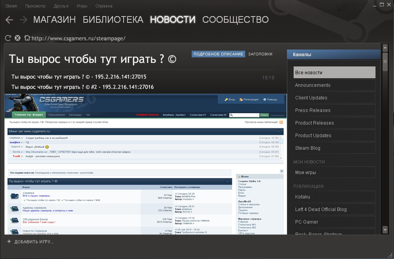Open the Главная стр. форума tab
Screen dimensions: 394x259
(29, 115)
